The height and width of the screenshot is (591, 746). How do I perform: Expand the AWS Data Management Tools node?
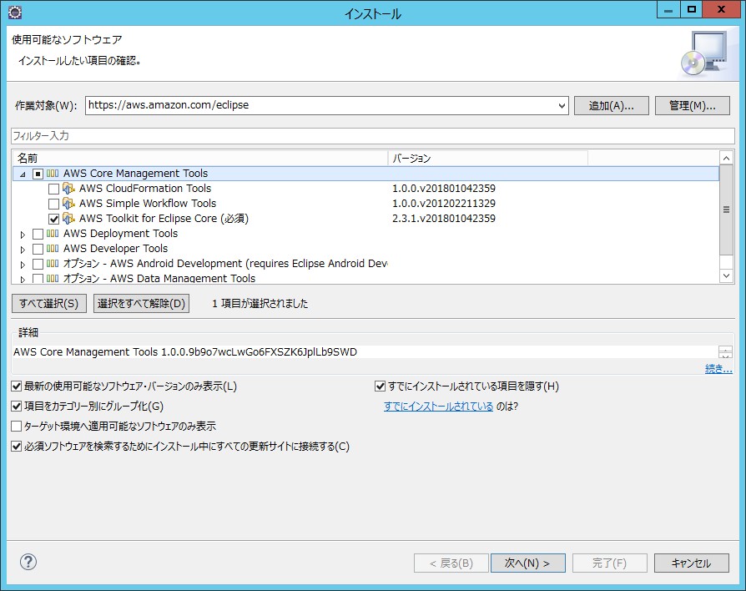tap(23, 280)
